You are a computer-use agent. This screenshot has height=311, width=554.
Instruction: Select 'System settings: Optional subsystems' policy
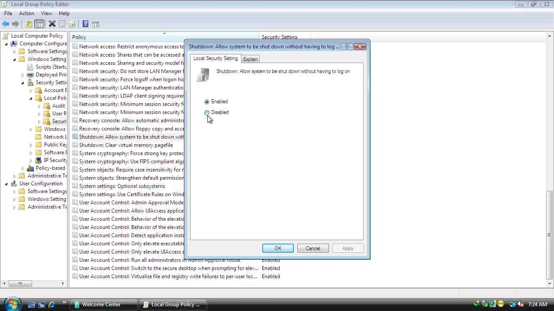tap(122, 186)
